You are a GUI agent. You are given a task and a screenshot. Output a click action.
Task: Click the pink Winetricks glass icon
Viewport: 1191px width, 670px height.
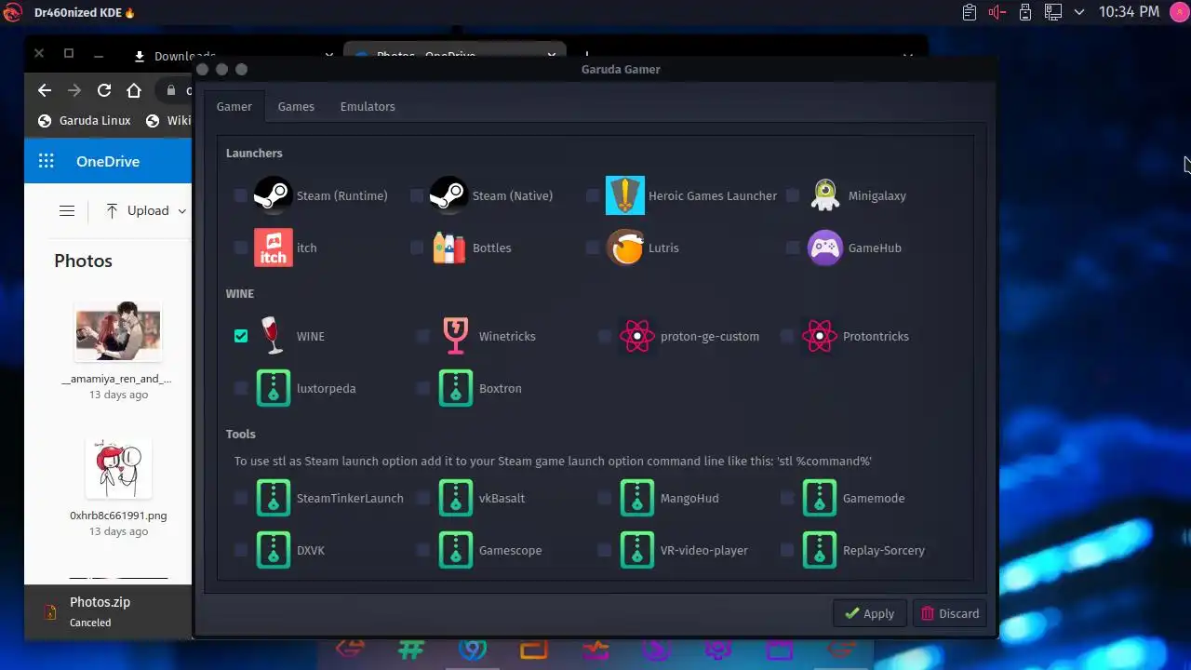tap(456, 336)
